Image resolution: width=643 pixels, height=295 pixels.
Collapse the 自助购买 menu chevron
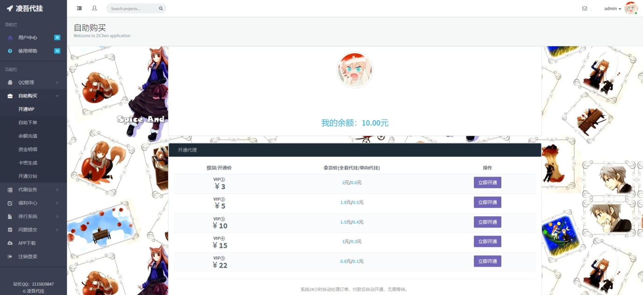(57, 96)
